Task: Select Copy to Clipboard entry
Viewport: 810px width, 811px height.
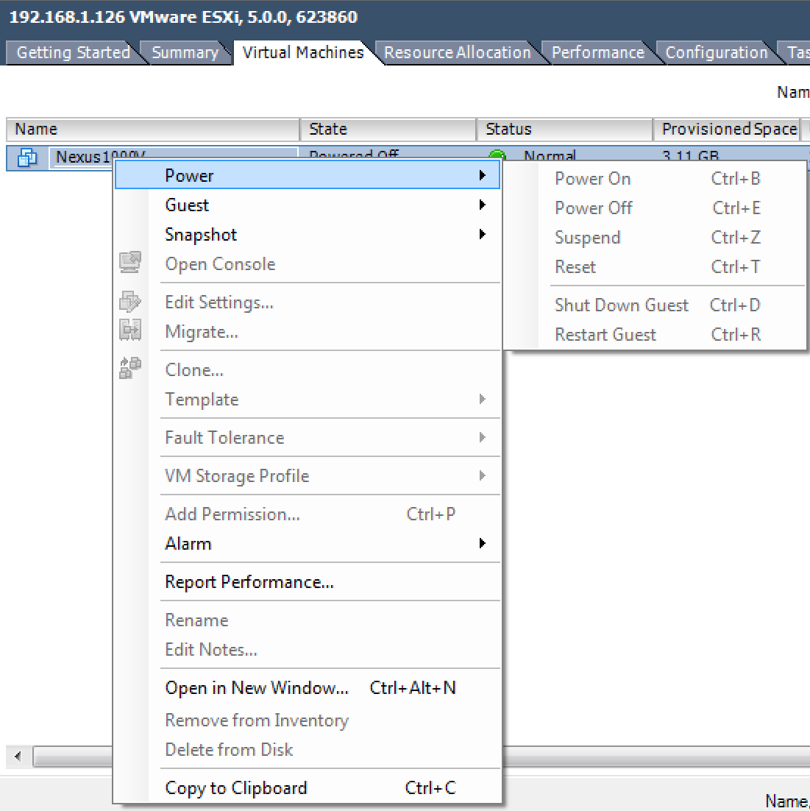Action: click(x=307, y=787)
